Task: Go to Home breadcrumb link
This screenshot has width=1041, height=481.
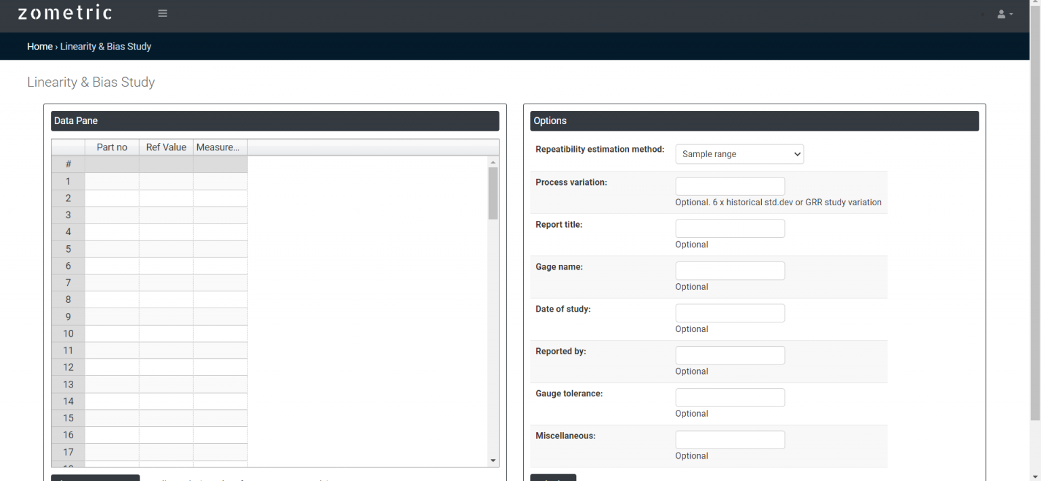Action: coord(39,47)
